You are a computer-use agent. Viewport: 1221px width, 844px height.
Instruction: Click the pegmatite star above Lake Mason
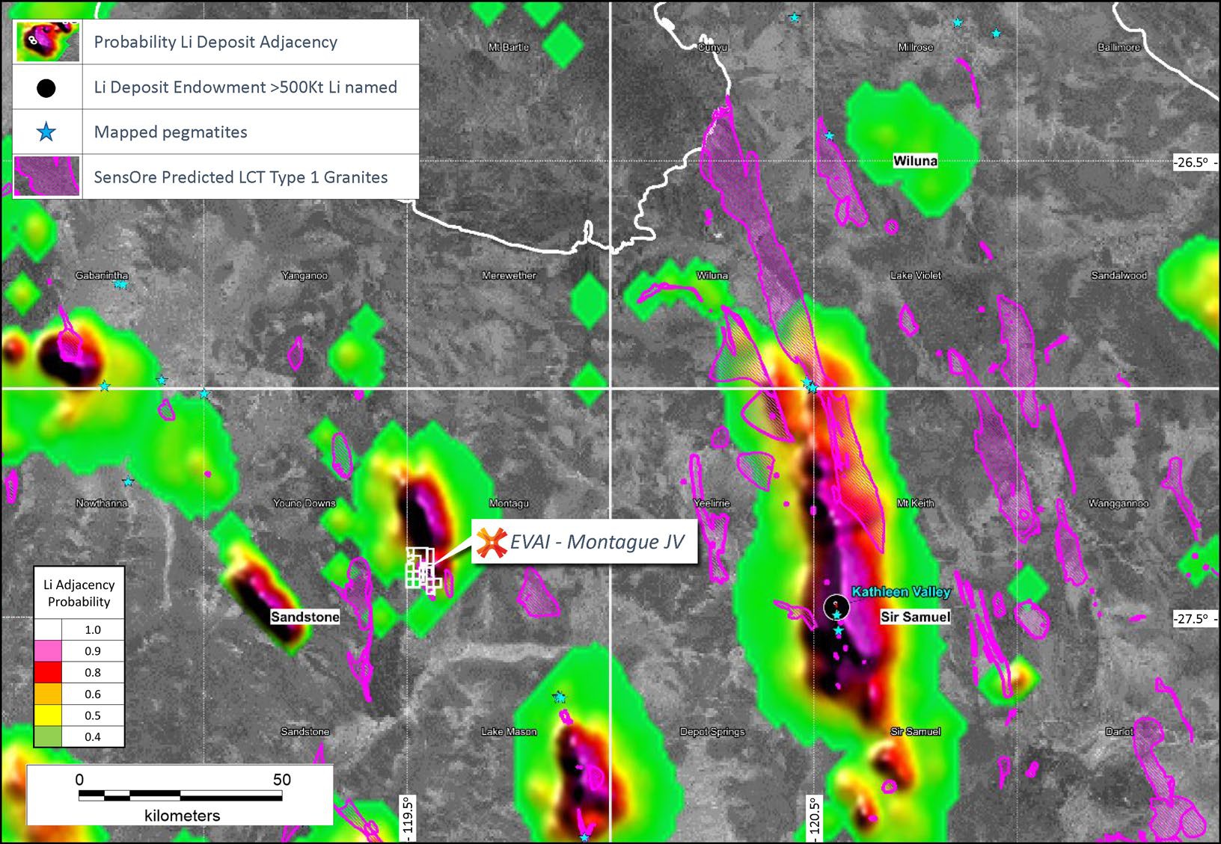(560, 697)
